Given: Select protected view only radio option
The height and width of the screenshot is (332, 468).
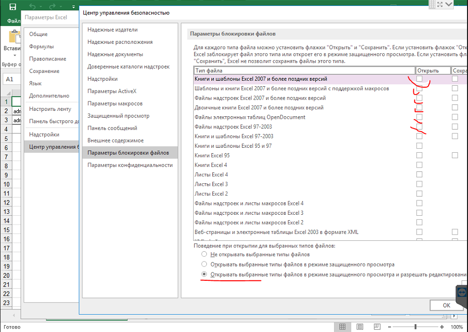Looking at the screenshot, I should click(204, 265).
